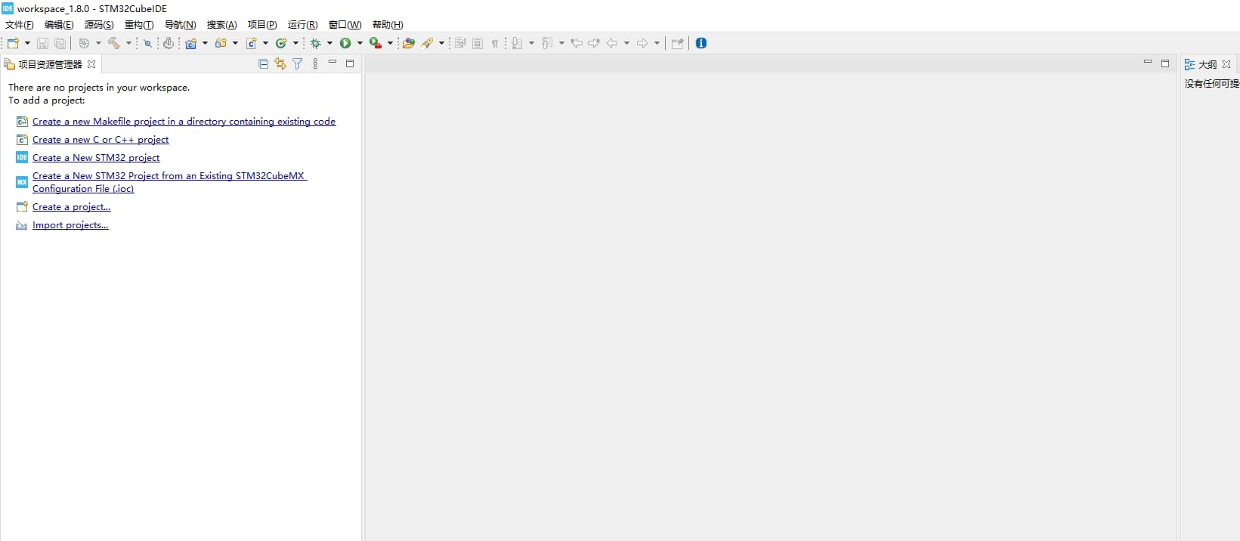Image resolution: width=1240 pixels, height=541 pixels.
Task: Click the Information Center blue info icon
Action: click(x=701, y=43)
